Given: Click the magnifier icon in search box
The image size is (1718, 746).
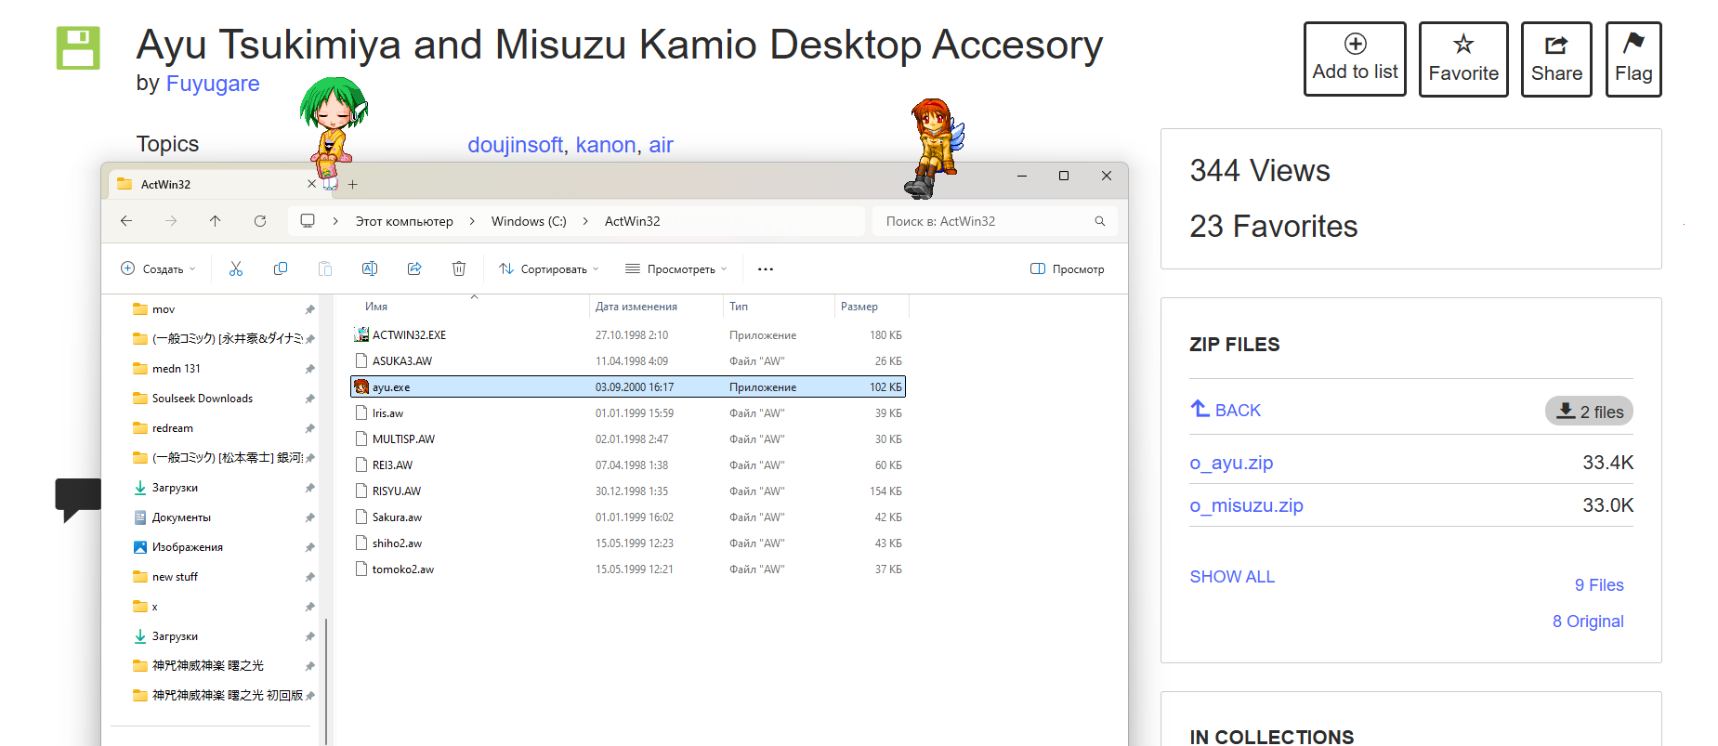Looking at the screenshot, I should 1100,221.
